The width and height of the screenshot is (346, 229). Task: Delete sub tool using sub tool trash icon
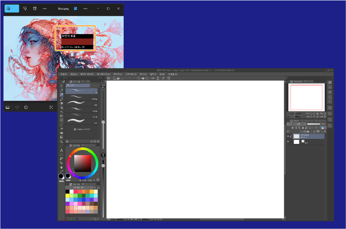point(98,142)
